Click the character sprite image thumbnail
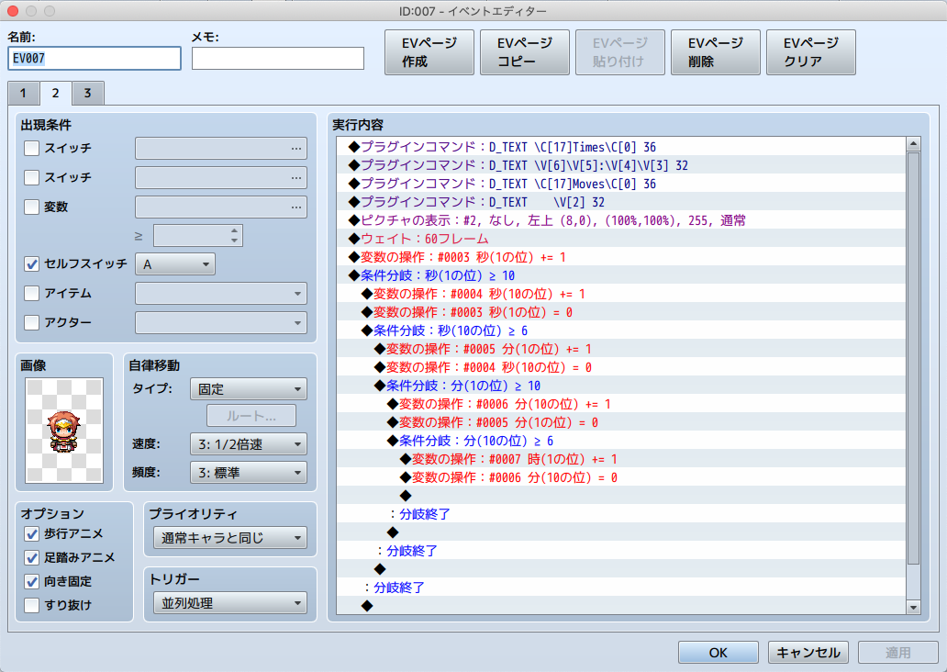947x672 pixels. click(x=64, y=431)
